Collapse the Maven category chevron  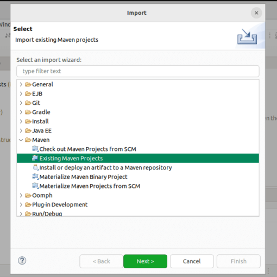(21, 140)
